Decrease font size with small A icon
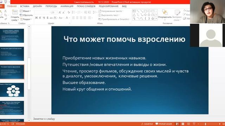 pyautogui.click(x=64, y=13)
